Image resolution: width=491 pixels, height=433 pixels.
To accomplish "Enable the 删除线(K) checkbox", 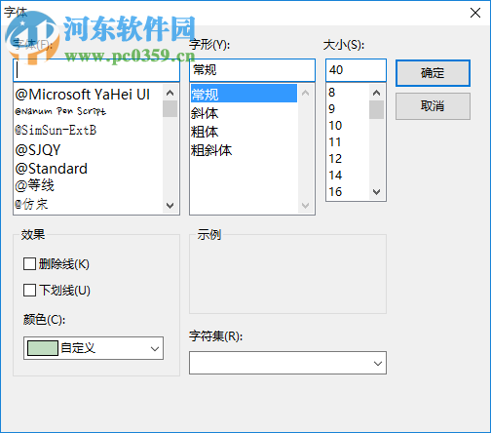I will [x=29, y=264].
